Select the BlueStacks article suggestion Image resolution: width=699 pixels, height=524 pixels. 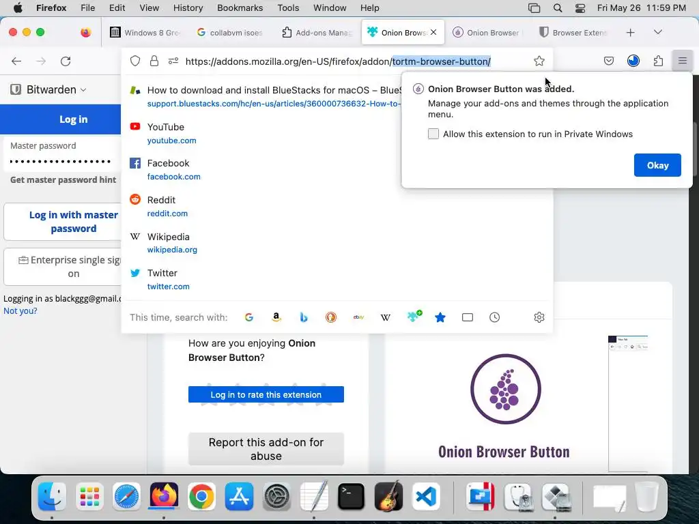click(263, 97)
